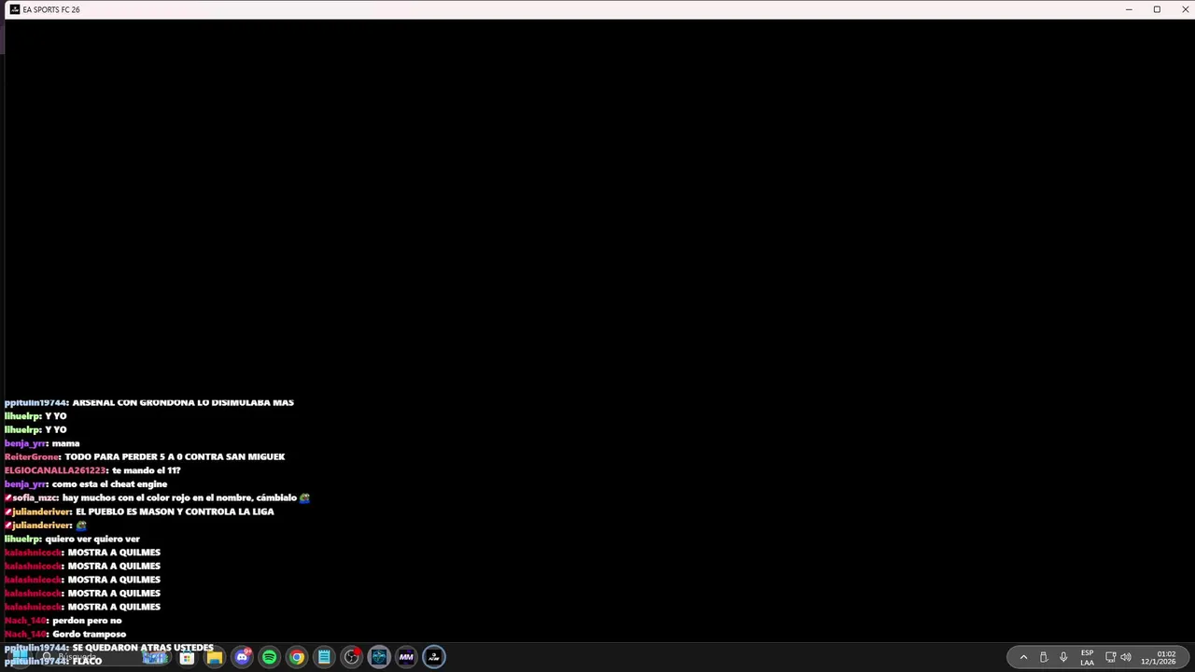Click chat message "ARSENAL CON GRONDONA LO DISIMULABA MAS"

tap(183, 402)
